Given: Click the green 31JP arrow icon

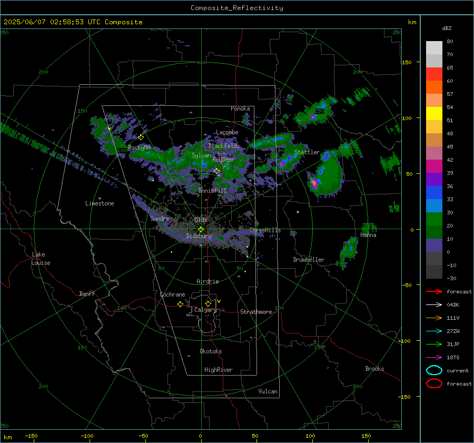Looking at the screenshot, I should (x=434, y=344).
